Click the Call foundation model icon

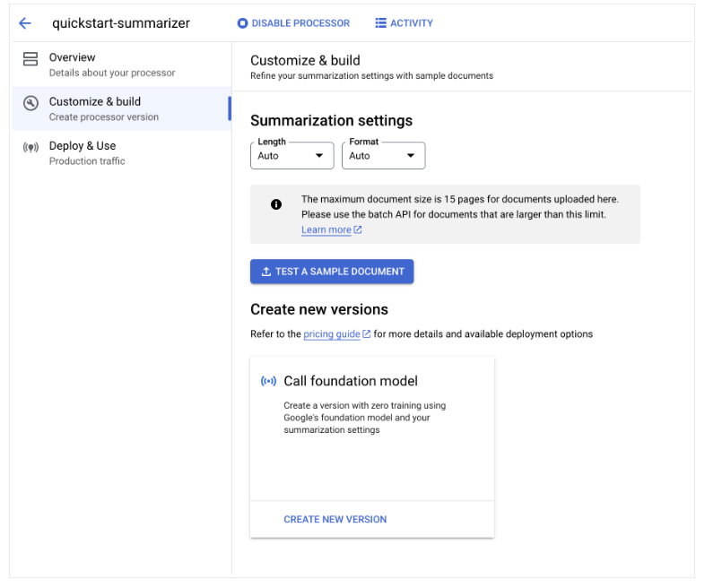coord(268,381)
